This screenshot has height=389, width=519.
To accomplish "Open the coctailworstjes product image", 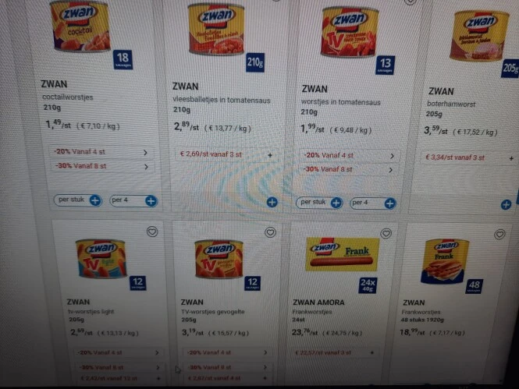I will 81,27.
